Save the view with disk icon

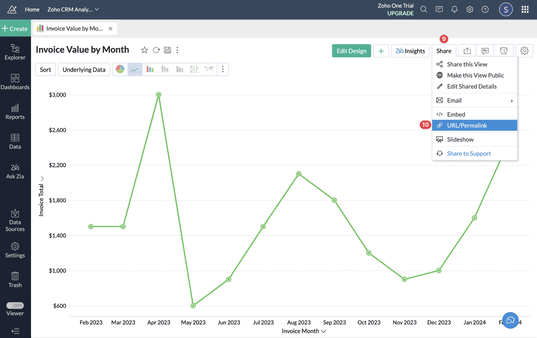click(x=167, y=50)
